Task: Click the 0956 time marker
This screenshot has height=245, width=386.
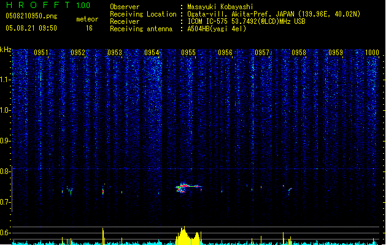Action: 225,53
